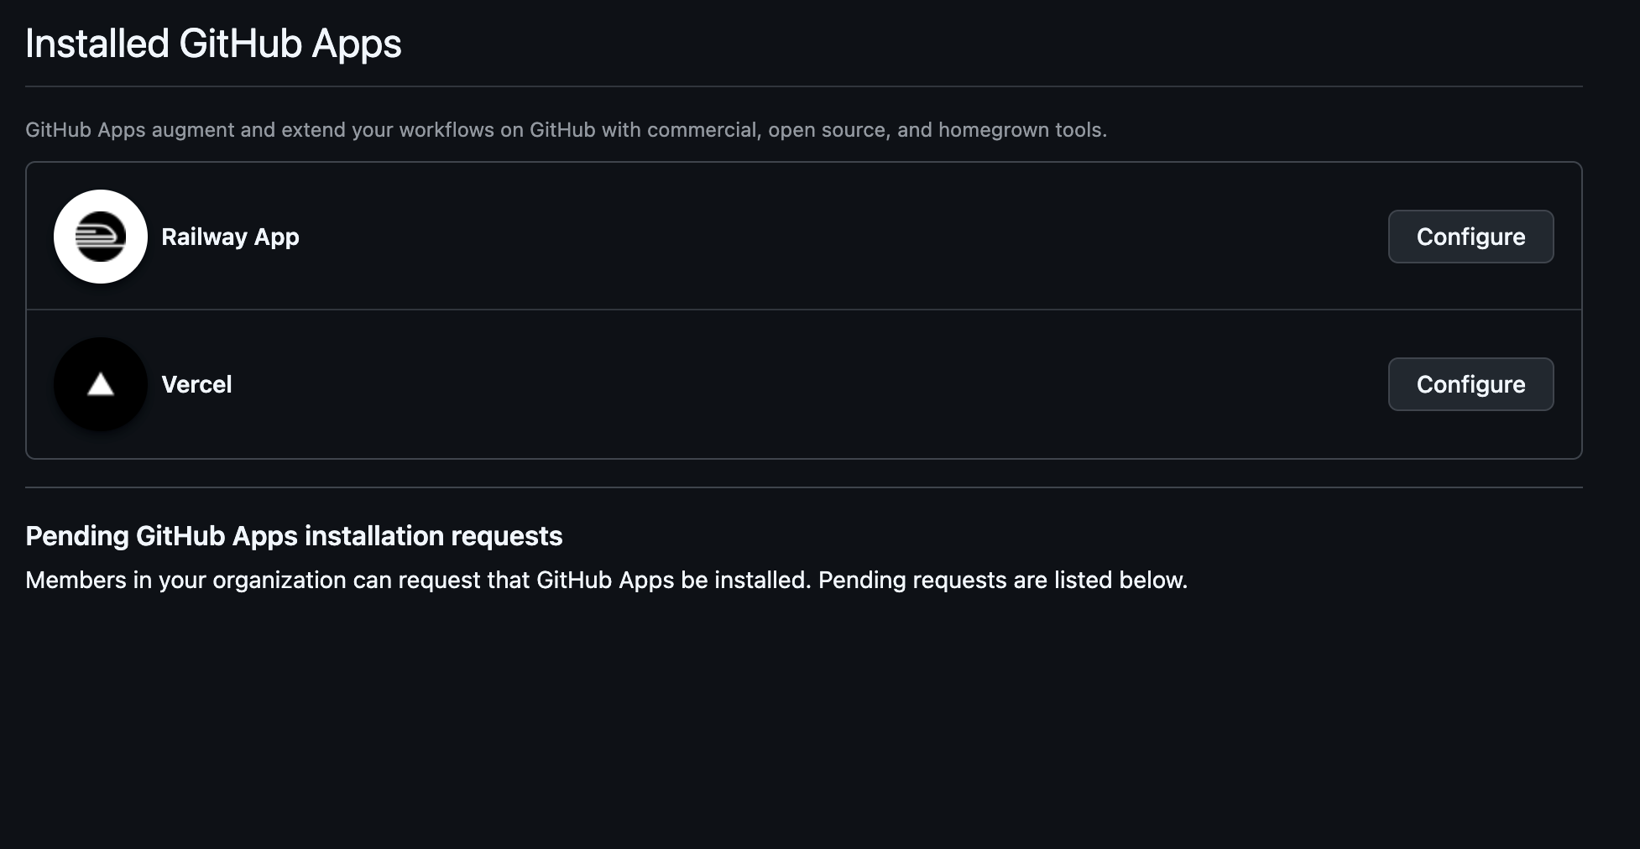
Task: Click the GitHub Apps description text
Action: [567, 129]
